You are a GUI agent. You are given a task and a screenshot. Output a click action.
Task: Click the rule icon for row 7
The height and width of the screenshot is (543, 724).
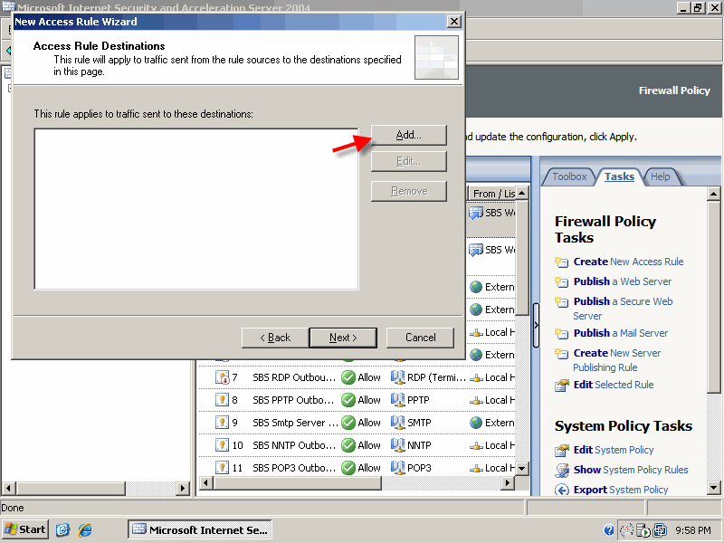[x=222, y=377]
